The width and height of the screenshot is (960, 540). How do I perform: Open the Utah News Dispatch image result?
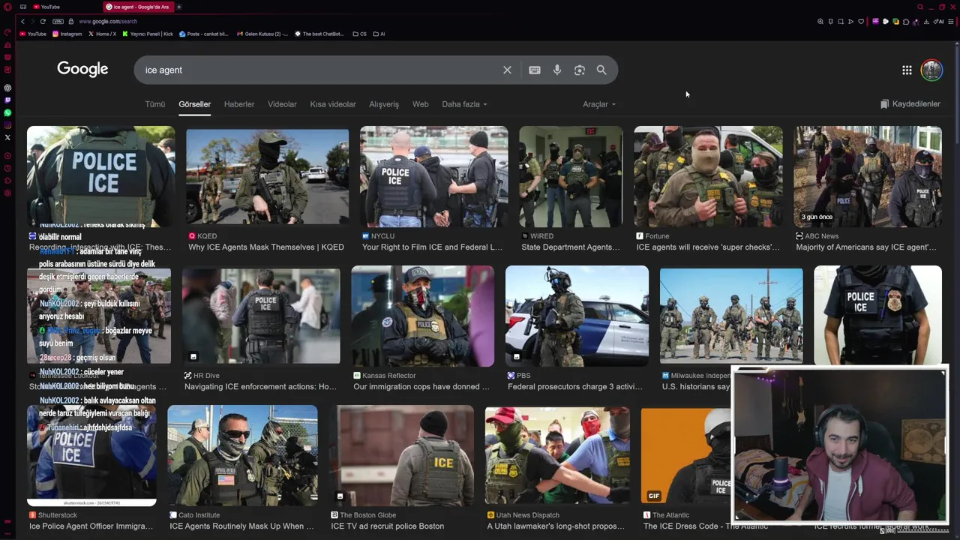pyautogui.click(x=557, y=455)
